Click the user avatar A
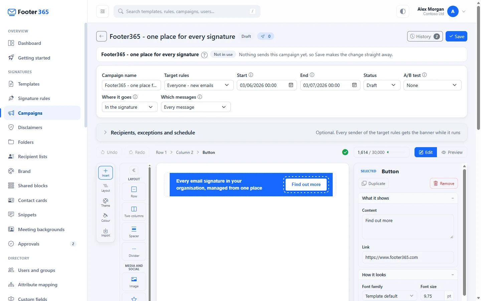 coord(453,11)
